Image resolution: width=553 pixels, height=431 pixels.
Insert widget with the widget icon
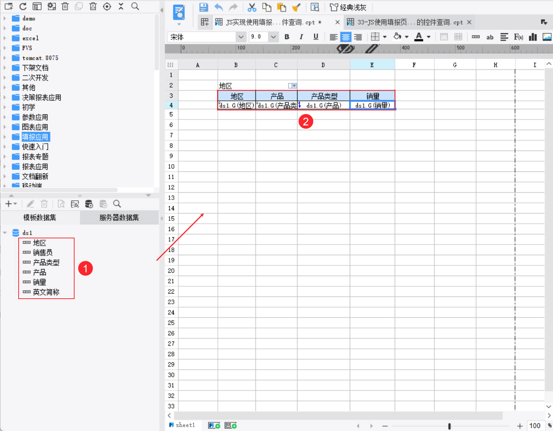(476, 37)
